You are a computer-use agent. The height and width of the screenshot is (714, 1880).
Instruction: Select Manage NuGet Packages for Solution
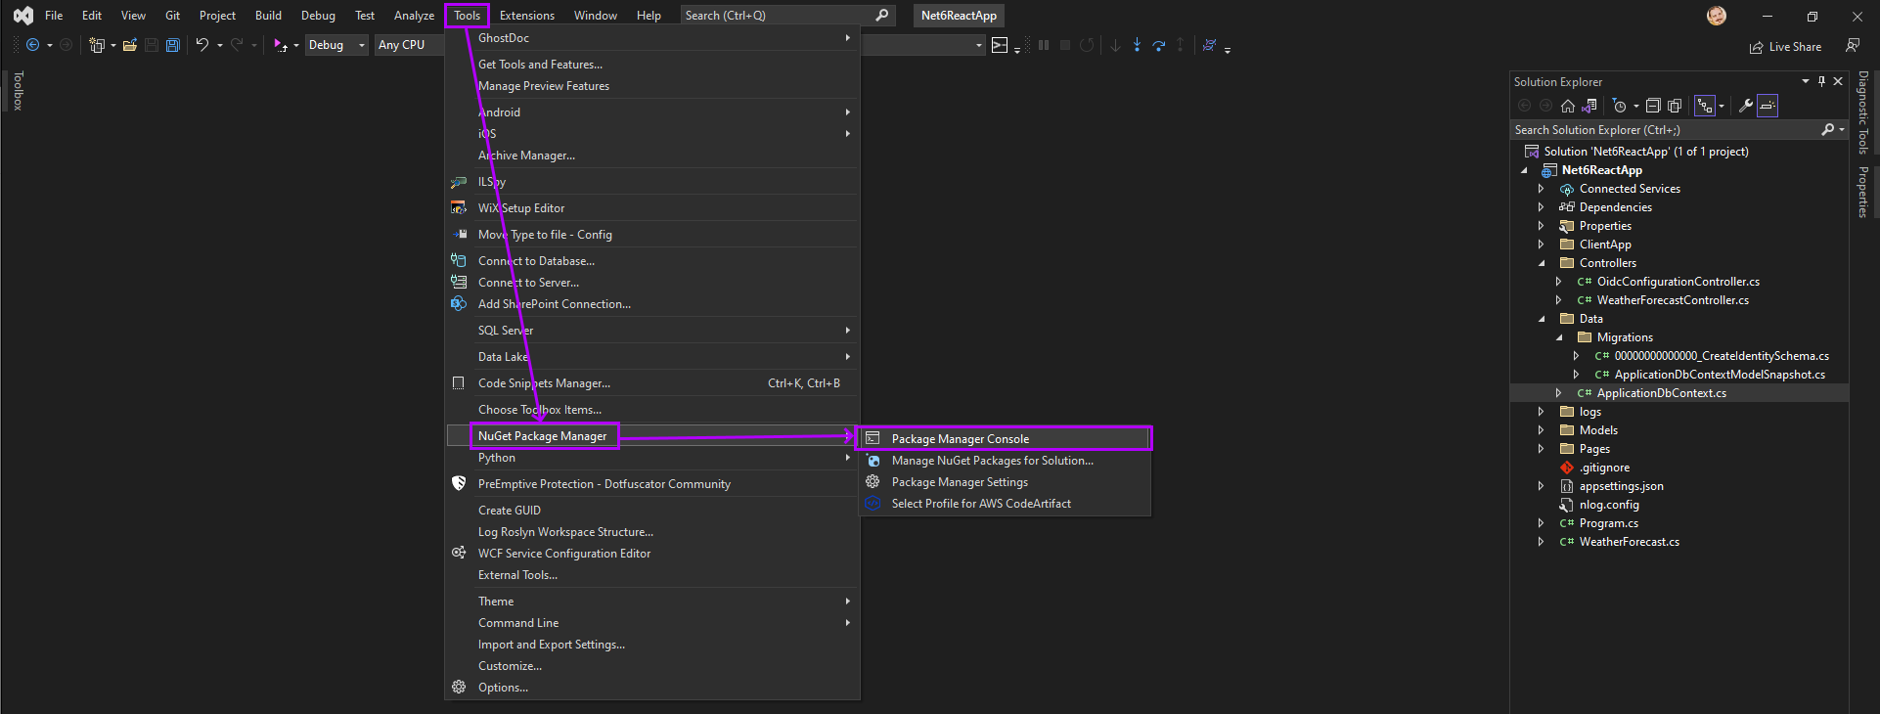(x=1005, y=461)
